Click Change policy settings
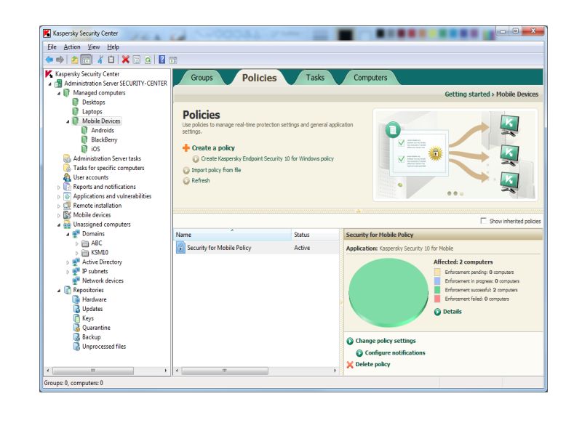The image size is (582, 436). tap(386, 341)
